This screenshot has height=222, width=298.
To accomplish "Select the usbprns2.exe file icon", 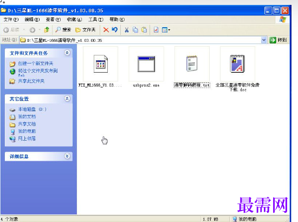I will click(x=146, y=64).
